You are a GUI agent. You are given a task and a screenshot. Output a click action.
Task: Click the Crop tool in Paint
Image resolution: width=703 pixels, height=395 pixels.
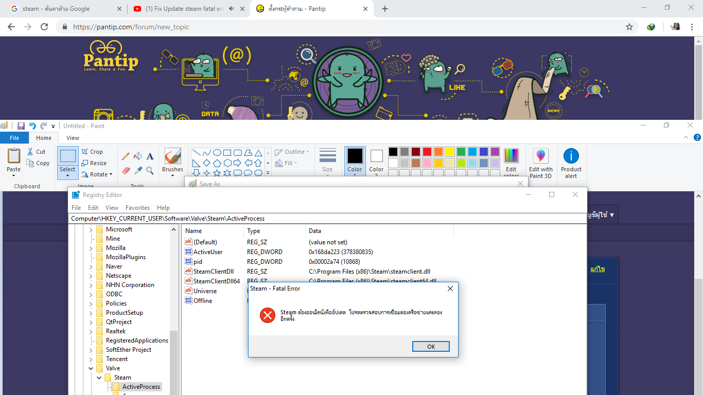click(x=93, y=152)
